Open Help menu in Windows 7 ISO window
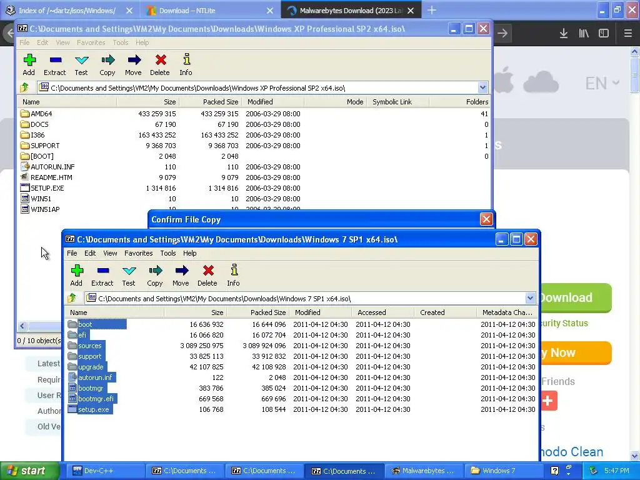Screen dimensions: 640x480 click(189, 253)
